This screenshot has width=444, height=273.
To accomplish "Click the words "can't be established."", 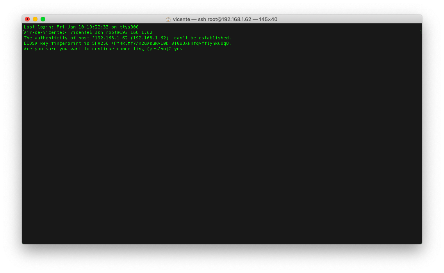I will [x=203, y=38].
